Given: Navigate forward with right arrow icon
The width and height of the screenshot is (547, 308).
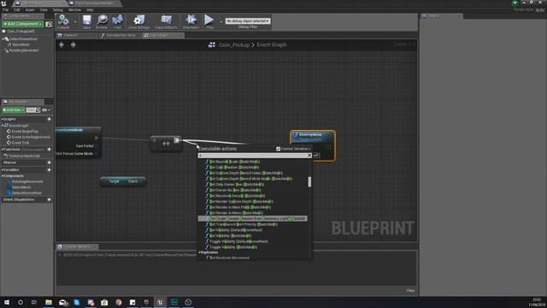Looking at the screenshot, I should point(73,44).
